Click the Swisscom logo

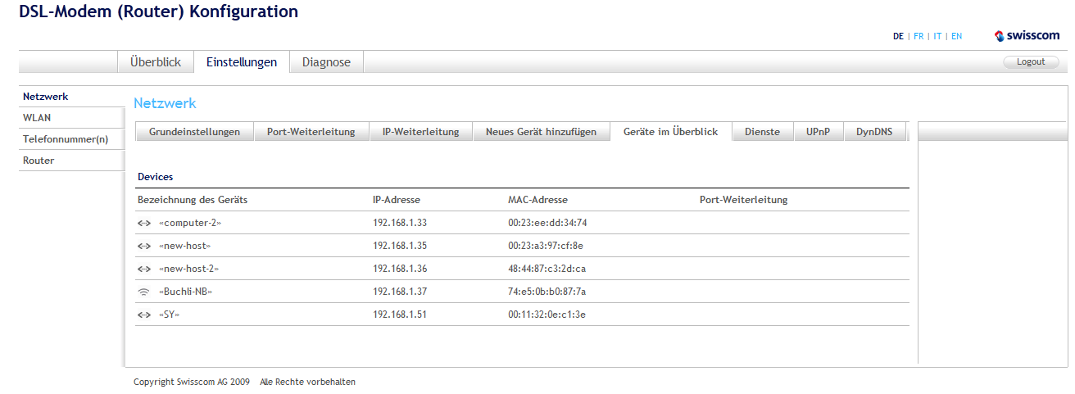[x=1026, y=36]
